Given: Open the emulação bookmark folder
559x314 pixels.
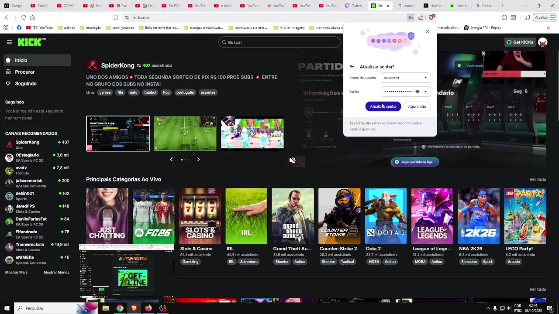Looking at the screenshot, I should click(x=90, y=27).
